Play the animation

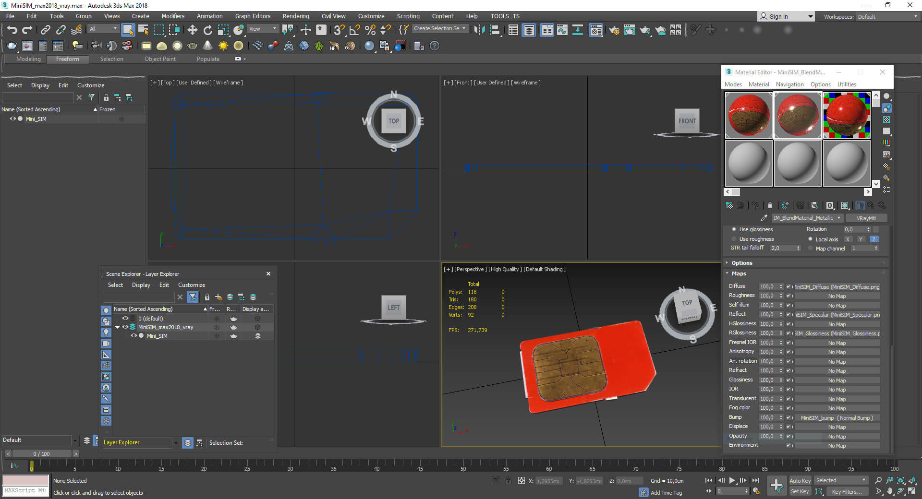(x=732, y=480)
